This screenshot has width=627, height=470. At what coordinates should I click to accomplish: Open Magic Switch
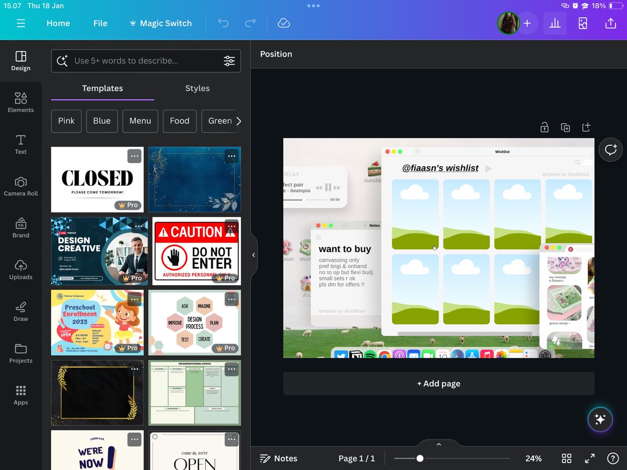[160, 23]
